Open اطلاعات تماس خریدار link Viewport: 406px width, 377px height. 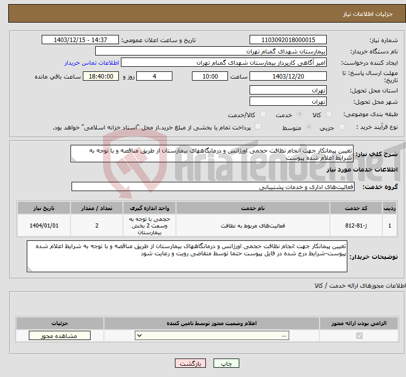coord(92,63)
